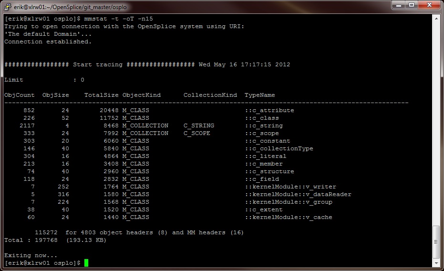The height and width of the screenshot is (271, 444).
Task: Click the 'Limit' label
Action: coord(13,80)
